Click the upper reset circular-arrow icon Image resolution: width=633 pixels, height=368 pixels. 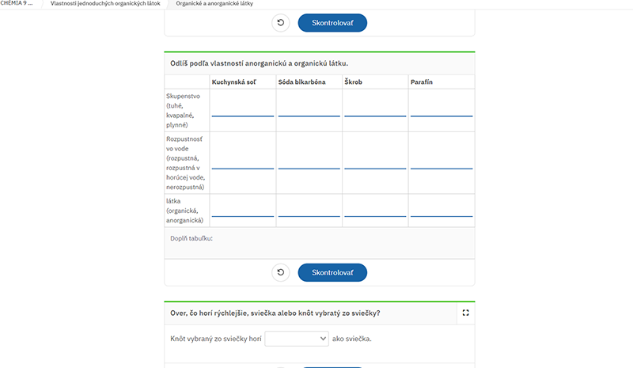[281, 23]
